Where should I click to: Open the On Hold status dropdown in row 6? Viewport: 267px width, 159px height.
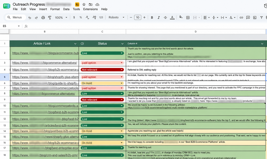click(102, 83)
